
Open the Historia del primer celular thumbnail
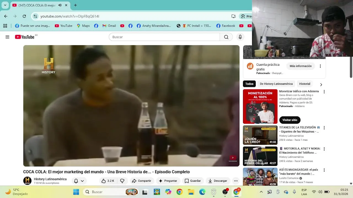click(260, 156)
